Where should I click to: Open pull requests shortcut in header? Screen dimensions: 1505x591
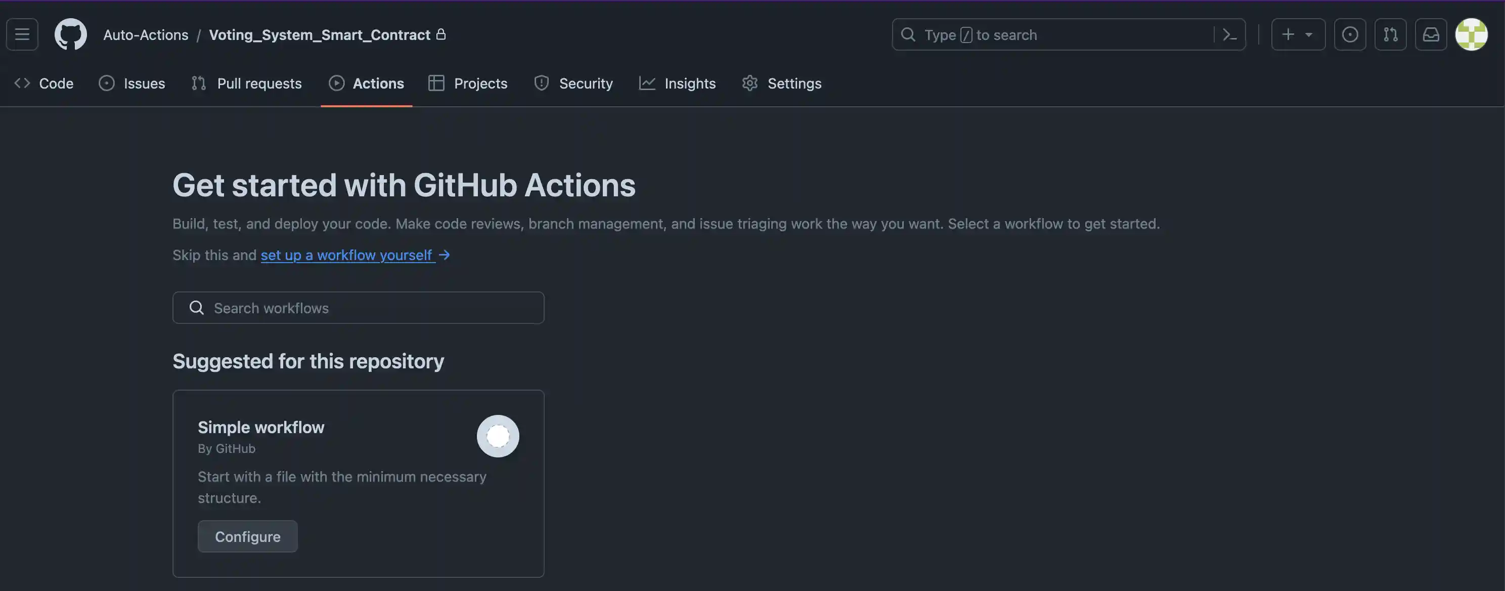coord(1391,34)
